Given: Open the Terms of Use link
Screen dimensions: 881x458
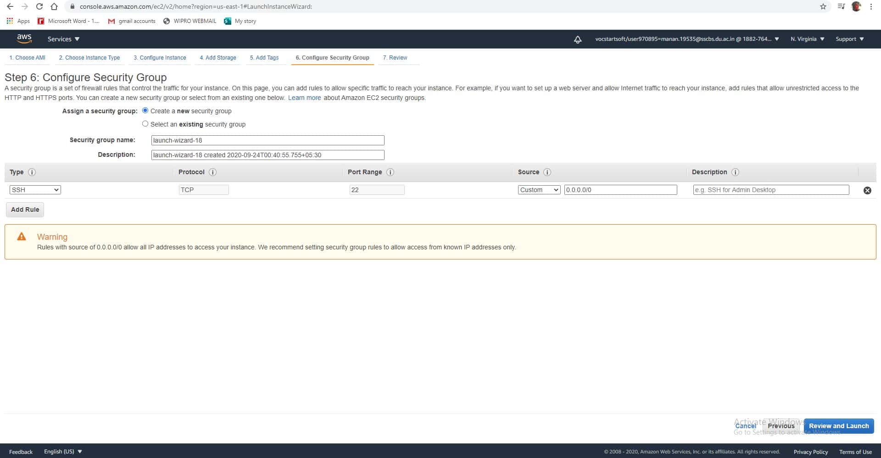Looking at the screenshot, I should 855,452.
